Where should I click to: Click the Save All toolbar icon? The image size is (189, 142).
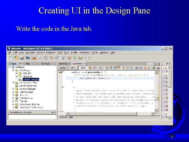[28, 58]
